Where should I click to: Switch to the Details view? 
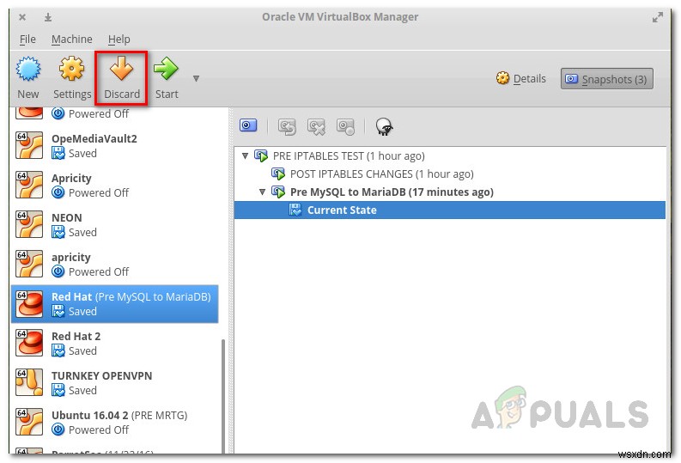pos(520,79)
